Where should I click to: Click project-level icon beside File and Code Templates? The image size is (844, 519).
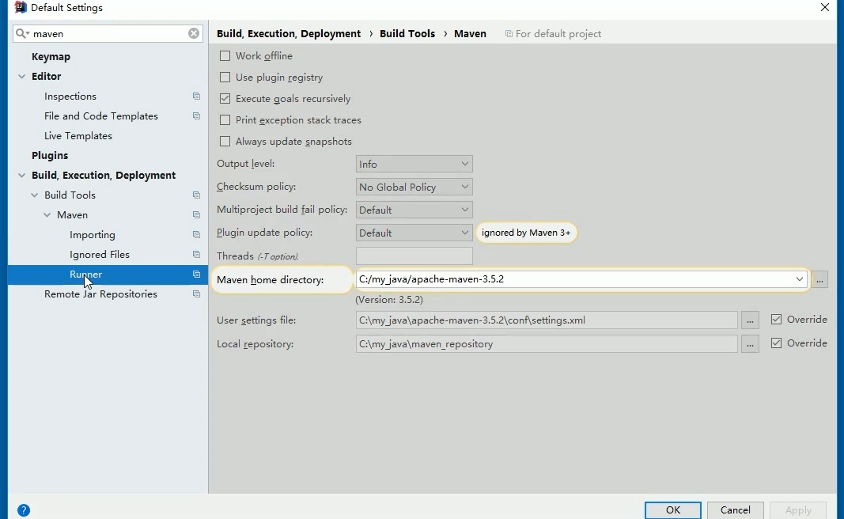point(196,116)
